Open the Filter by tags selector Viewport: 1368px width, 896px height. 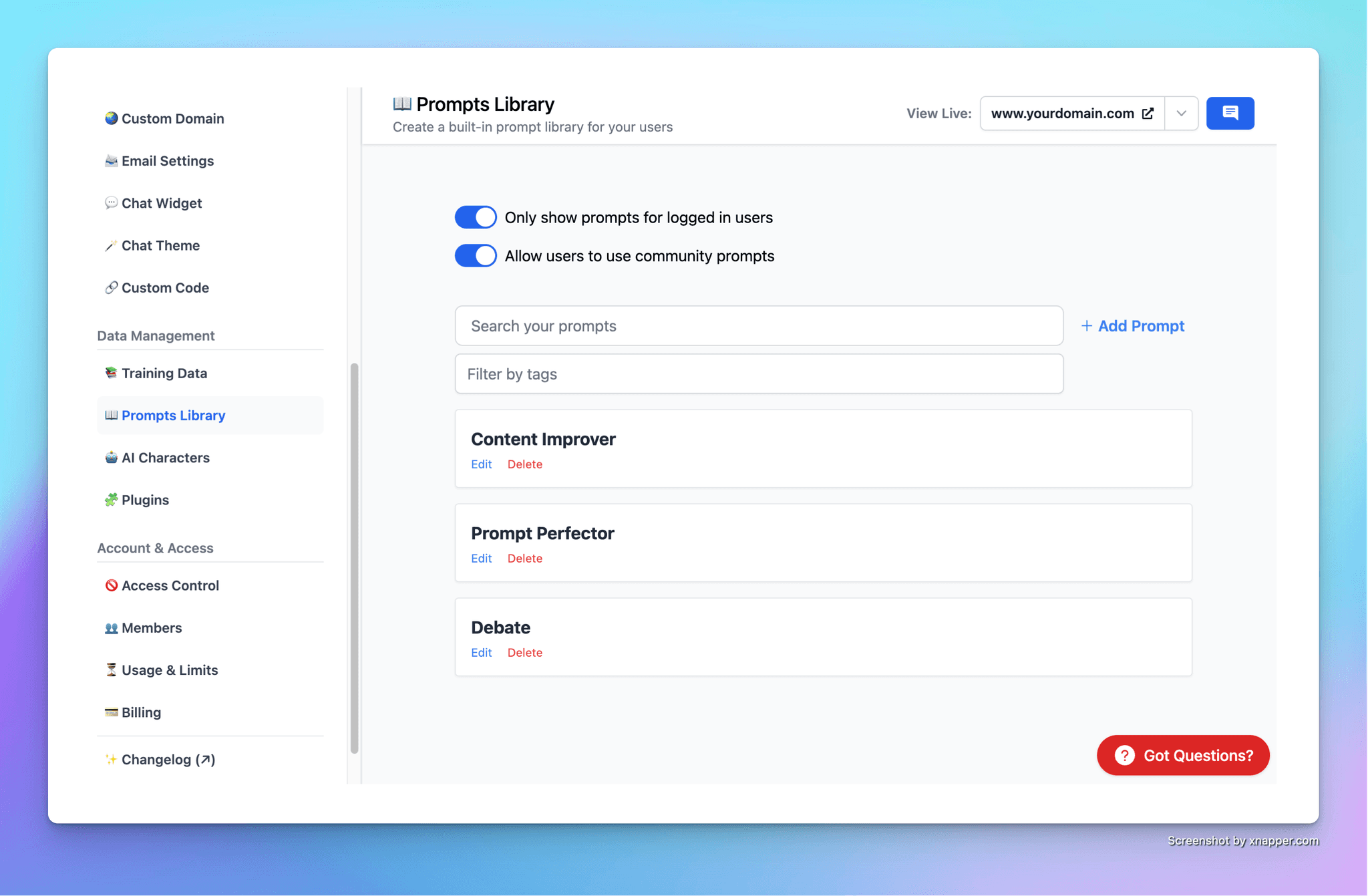pos(758,374)
